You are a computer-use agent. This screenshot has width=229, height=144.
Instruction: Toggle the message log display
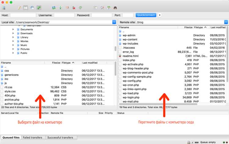pos(19,8)
